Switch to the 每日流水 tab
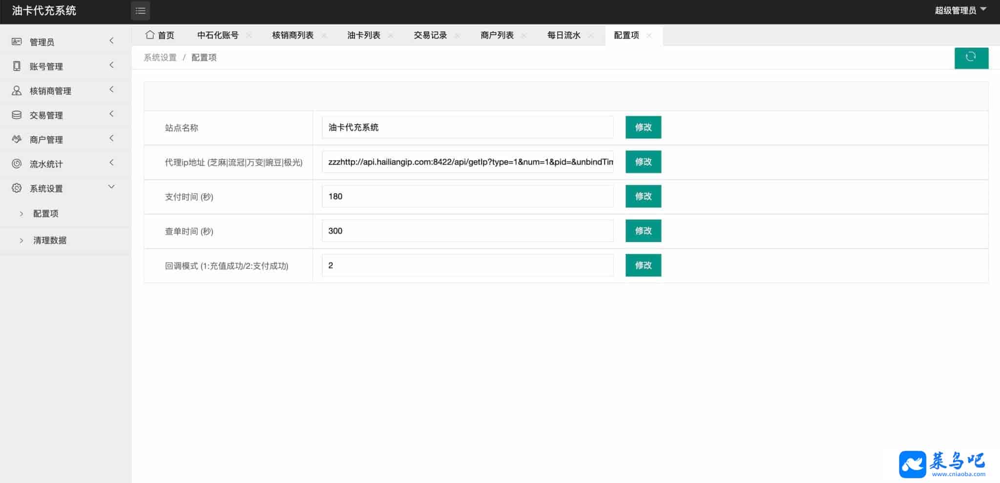This screenshot has width=1000, height=483. pyautogui.click(x=563, y=35)
